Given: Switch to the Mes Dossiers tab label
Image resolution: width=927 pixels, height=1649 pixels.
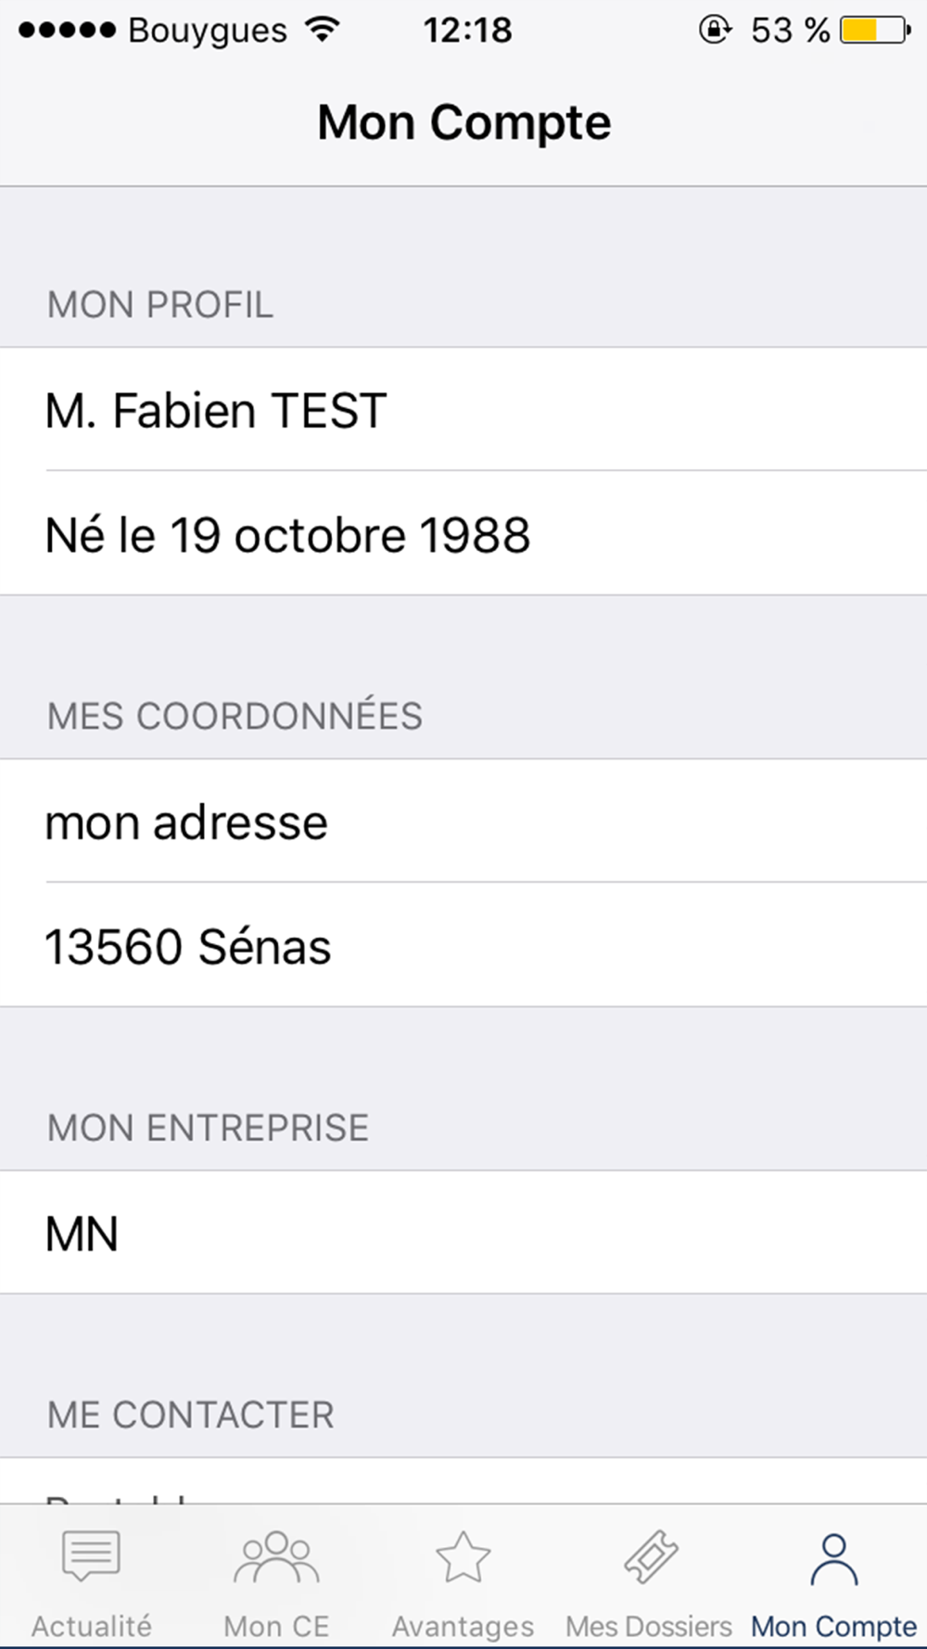Looking at the screenshot, I should tap(649, 1626).
